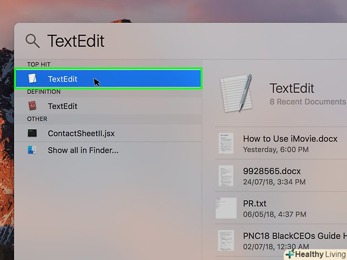Click the TextEdit title in the preview pane
347x260 pixels.
click(x=292, y=88)
